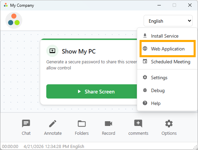Click the status bar timer 00:00:00

tap(10, 147)
